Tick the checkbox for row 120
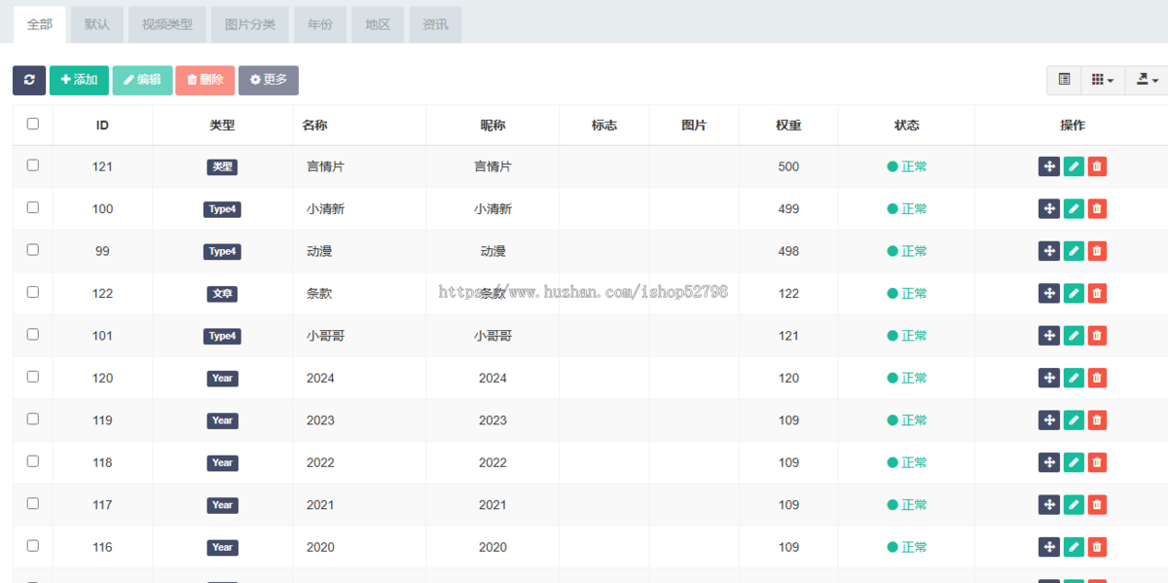1168x583 pixels. click(33, 377)
